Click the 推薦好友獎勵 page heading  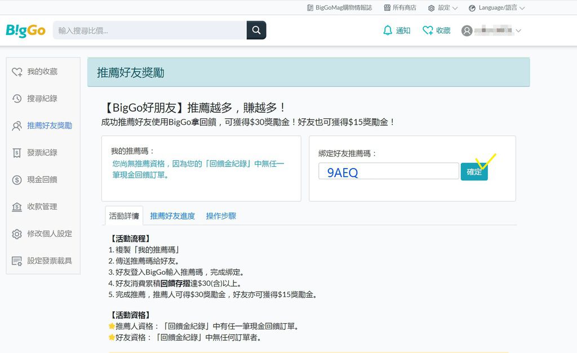point(131,73)
